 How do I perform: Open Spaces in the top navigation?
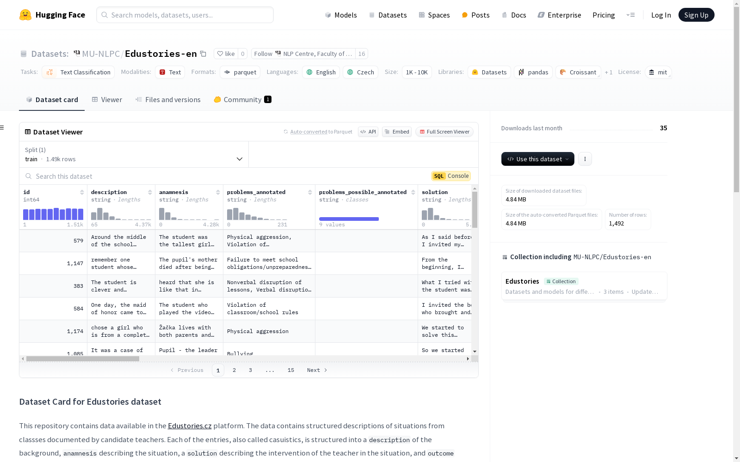434,15
